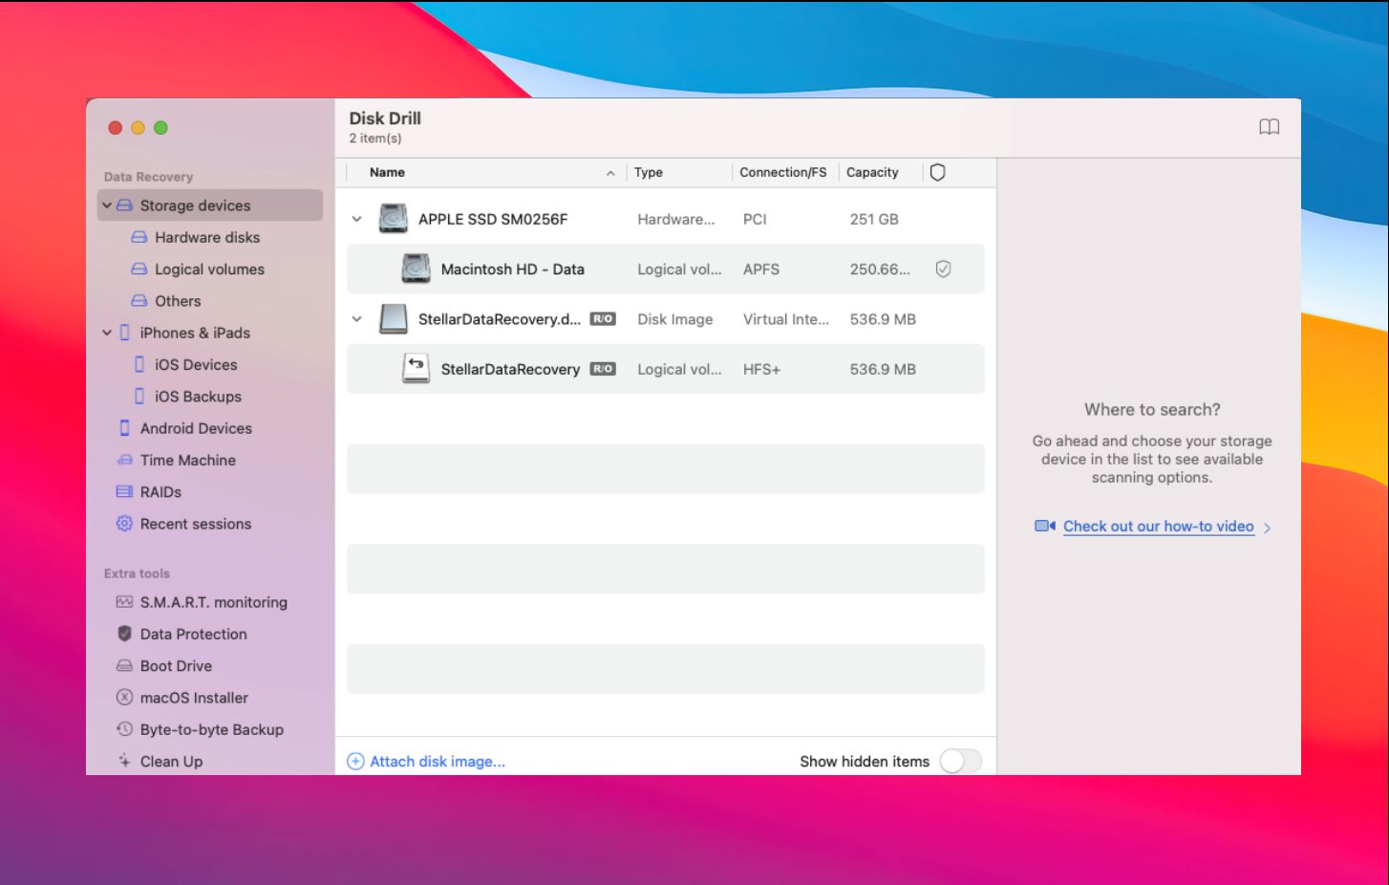Click the green zoom window button
Image resolution: width=1389 pixels, height=885 pixels.
160,128
